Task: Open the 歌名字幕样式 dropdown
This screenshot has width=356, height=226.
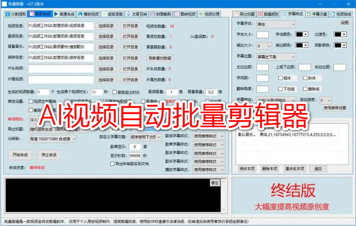Action: click(209, 153)
